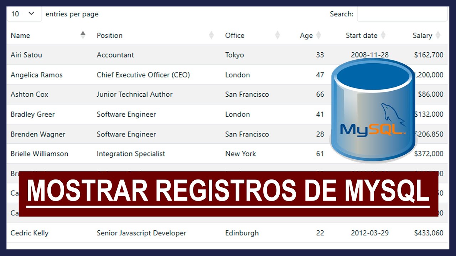Click age 22 in Cedric Kelly row
The width and height of the screenshot is (456, 256).
pos(320,233)
